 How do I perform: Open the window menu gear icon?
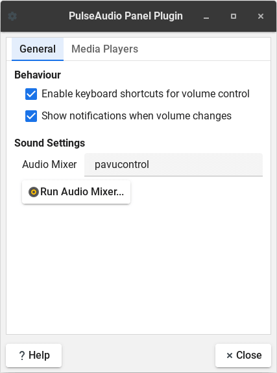(12, 16)
